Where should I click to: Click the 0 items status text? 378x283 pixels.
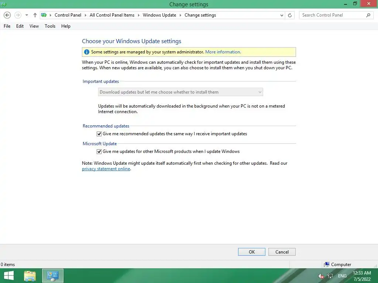pos(8,265)
